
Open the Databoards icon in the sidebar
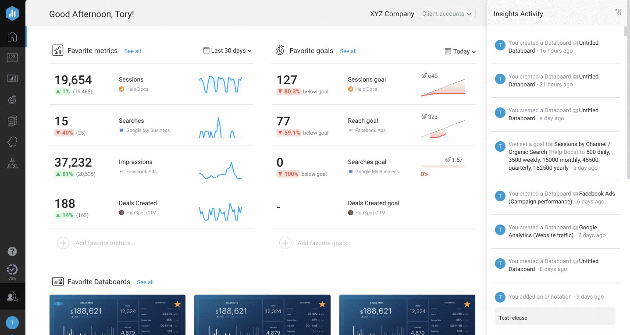coord(12,78)
